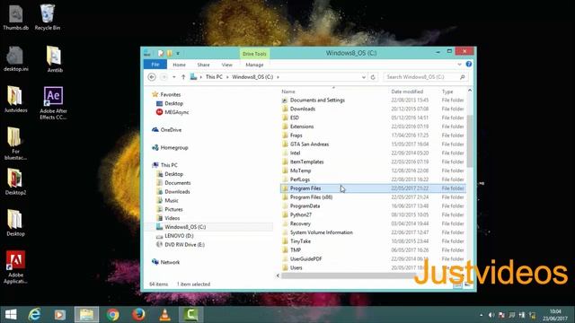Open media player icon on taskbar
The width and height of the screenshot is (575, 323).
[60, 315]
